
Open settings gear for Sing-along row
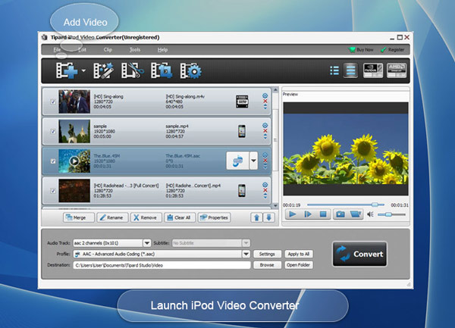(265, 95)
